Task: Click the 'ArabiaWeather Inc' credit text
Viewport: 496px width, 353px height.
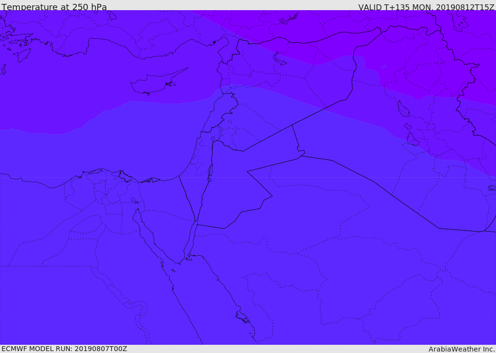Action: pos(462,349)
